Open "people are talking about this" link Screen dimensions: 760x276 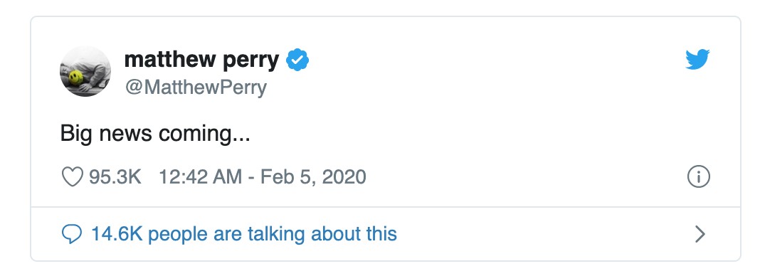pos(273,234)
